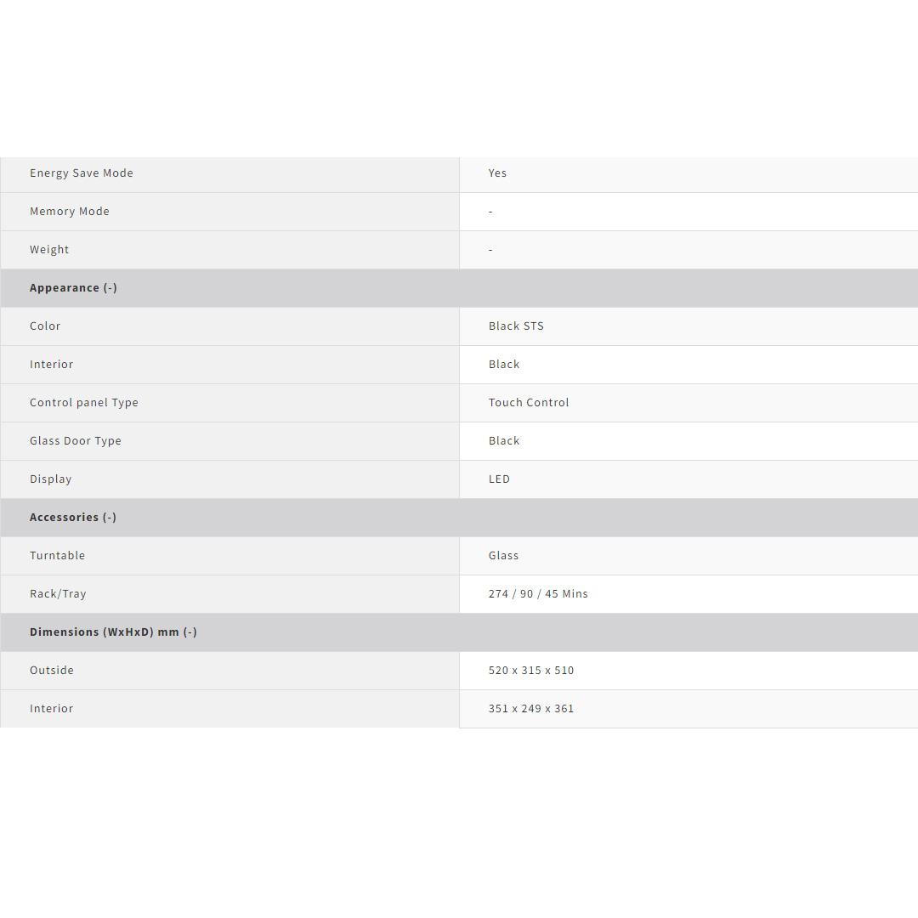Image resolution: width=918 pixels, height=918 pixels.
Task: Click the Rack/Tray row label
Action: 58,594
